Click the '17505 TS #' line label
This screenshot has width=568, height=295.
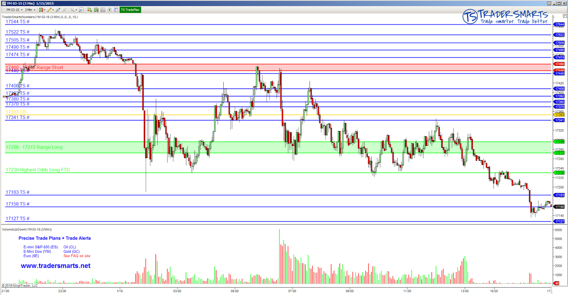(x=17, y=40)
